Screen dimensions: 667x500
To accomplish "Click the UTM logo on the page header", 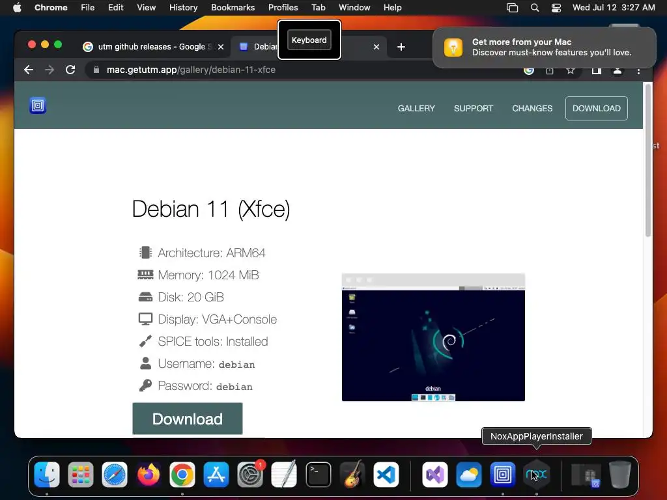I will pos(38,105).
